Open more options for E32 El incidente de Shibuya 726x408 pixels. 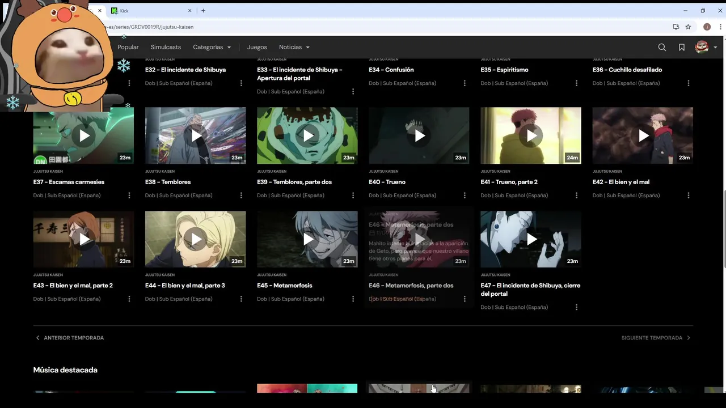(x=241, y=83)
